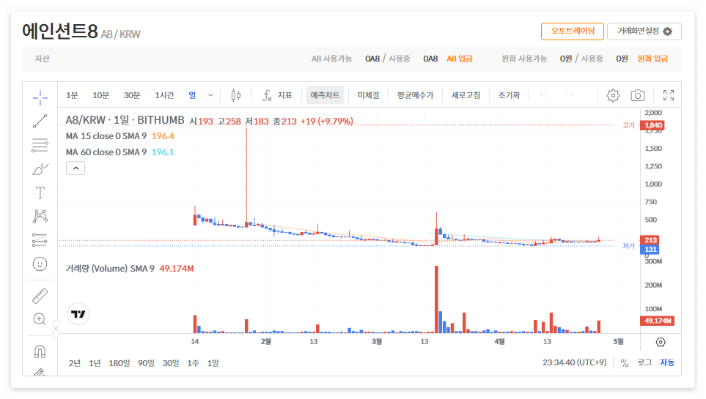Click the 131 low price label

[x=650, y=250]
